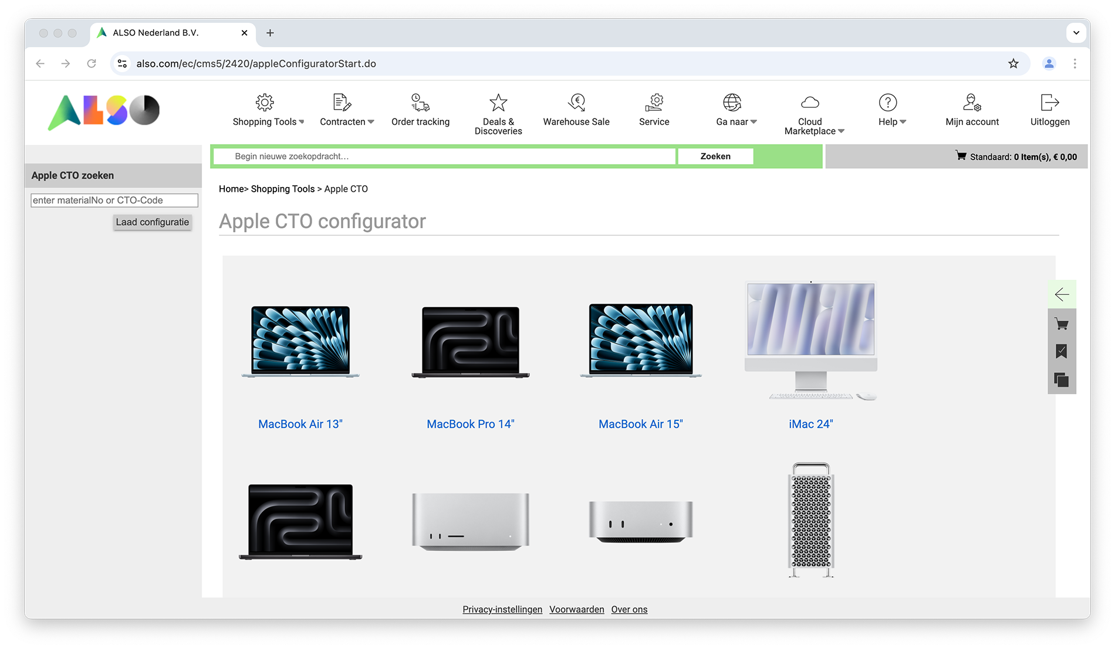Open the Chrome profile avatar
The width and height of the screenshot is (1115, 649).
point(1049,63)
